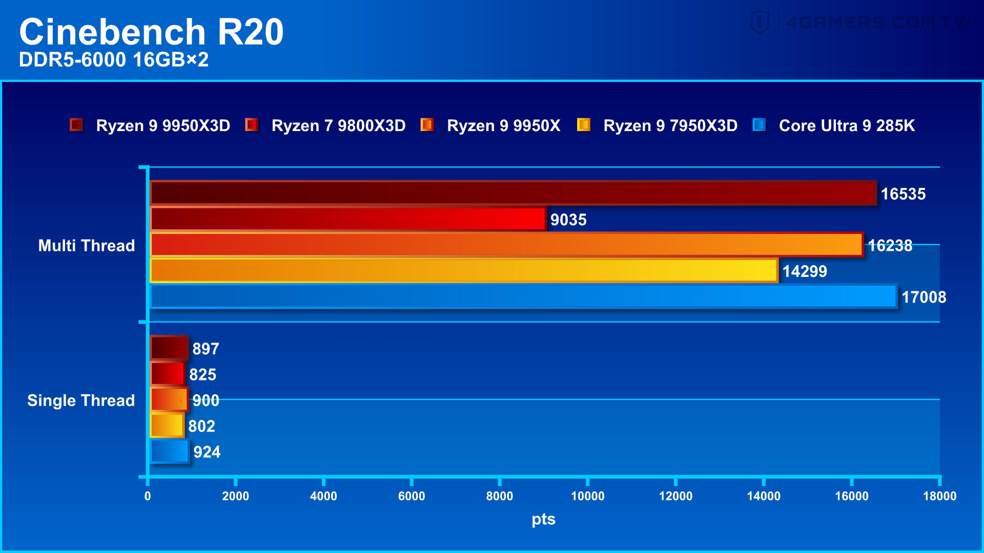Click the 924 data label
984x553 pixels.
tap(207, 452)
